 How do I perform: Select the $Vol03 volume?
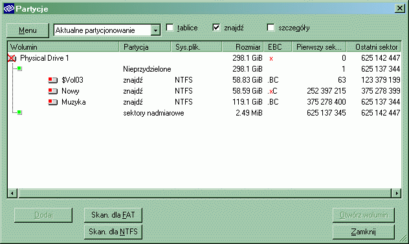click(72, 80)
